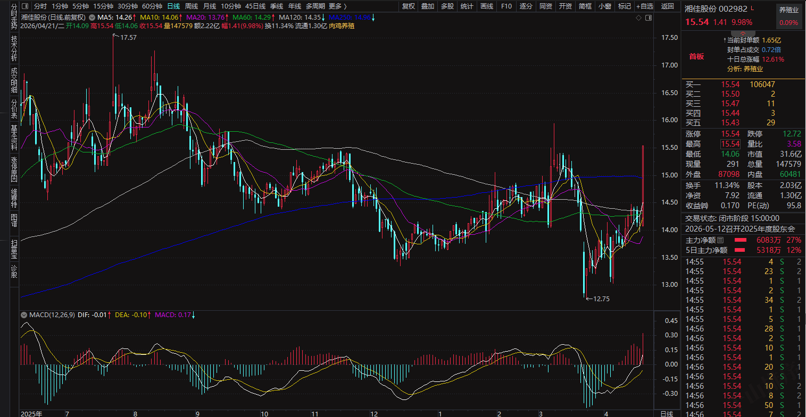Switch to the 周线 weekly chart tab
Image resolution: width=806 pixels, height=417 pixels.
coord(191,6)
